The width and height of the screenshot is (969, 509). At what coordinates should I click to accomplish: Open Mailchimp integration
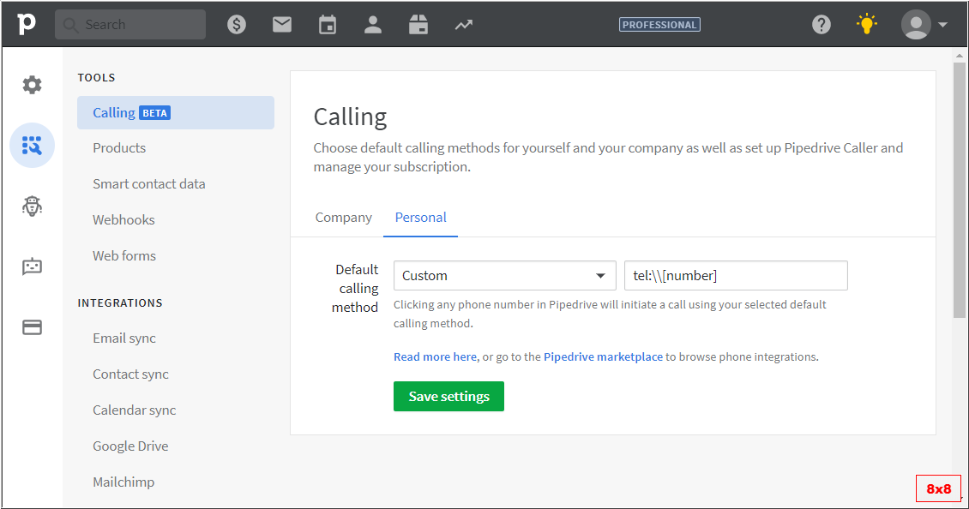pos(123,482)
